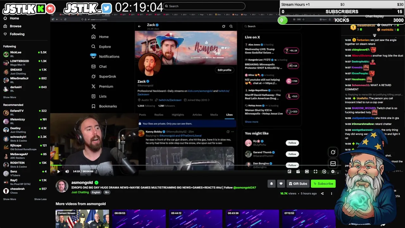Screen dimensions: 405x228
Task: Share the video using the share icon
Action: click(x=322, y=193)
